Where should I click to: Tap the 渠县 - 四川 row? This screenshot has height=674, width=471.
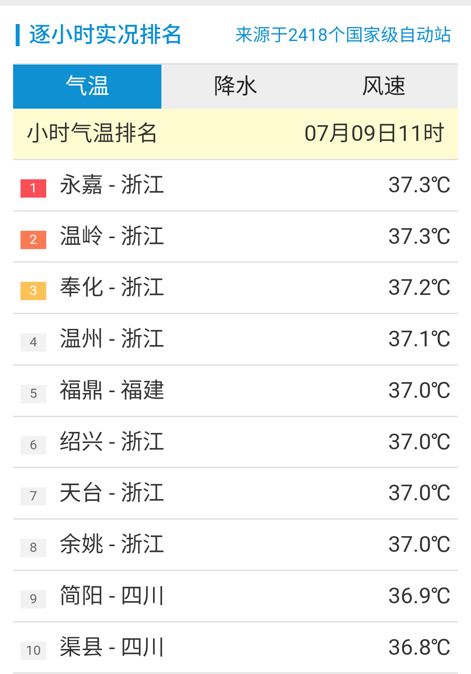point(112,647)
